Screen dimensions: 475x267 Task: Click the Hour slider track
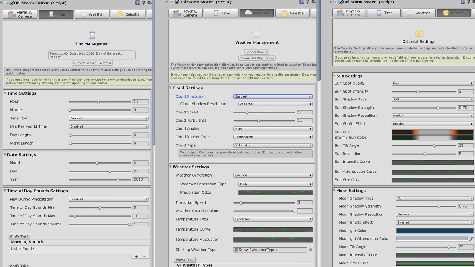pos(99,102)
